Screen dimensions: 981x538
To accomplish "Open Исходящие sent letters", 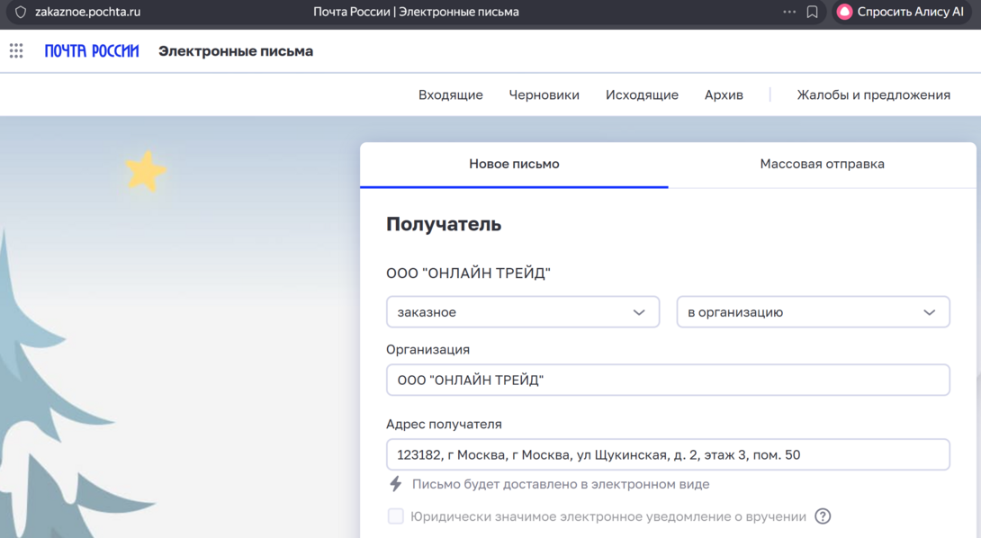I will click(642, 94).
